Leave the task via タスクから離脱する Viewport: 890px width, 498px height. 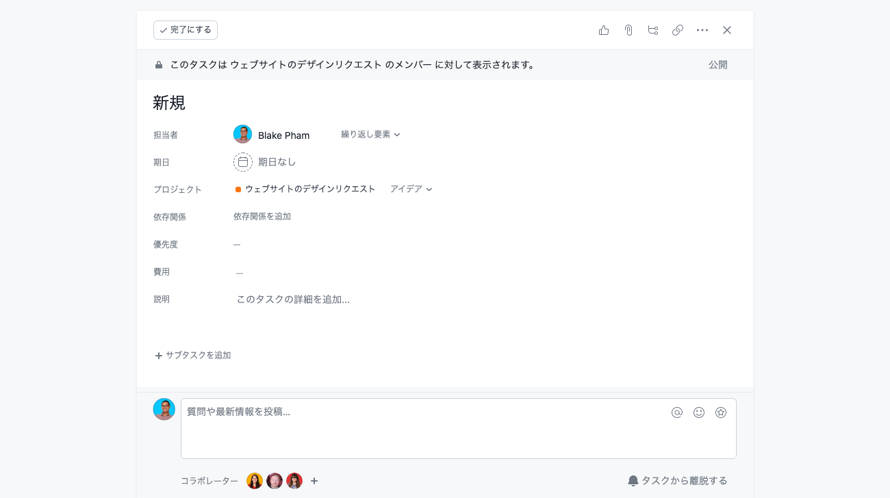click(678, 481)
